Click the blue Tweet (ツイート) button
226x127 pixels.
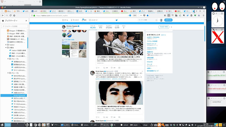click(168, 20)
